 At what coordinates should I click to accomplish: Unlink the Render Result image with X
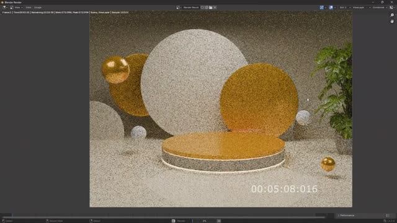(215, 7)
